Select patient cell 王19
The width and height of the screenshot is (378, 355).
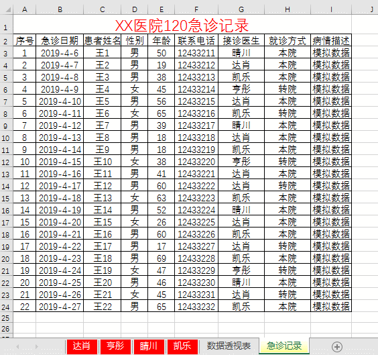click(x=103, y=270)
